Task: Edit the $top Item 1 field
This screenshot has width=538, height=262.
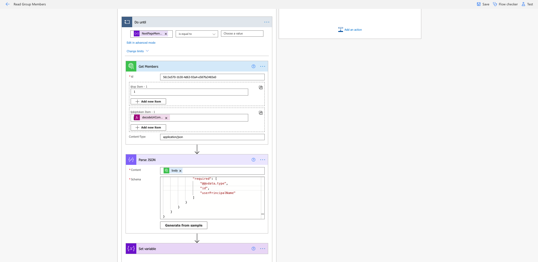Action: tap(189, 92)
